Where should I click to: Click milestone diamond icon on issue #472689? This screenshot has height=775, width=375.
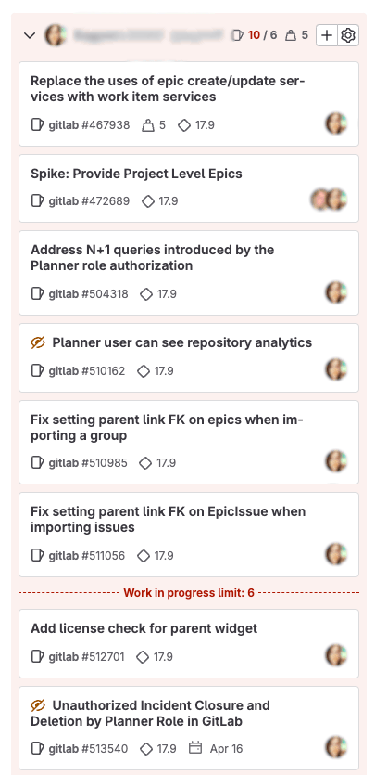(148, 201)
